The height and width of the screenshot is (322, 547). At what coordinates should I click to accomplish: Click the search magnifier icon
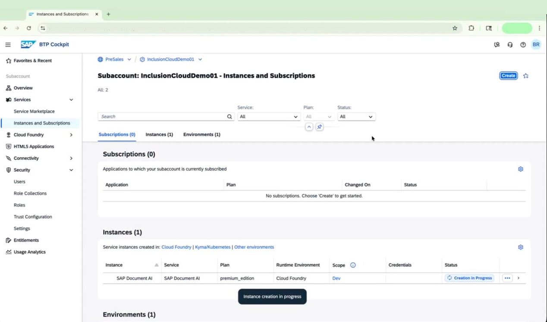tap(229, 117)
